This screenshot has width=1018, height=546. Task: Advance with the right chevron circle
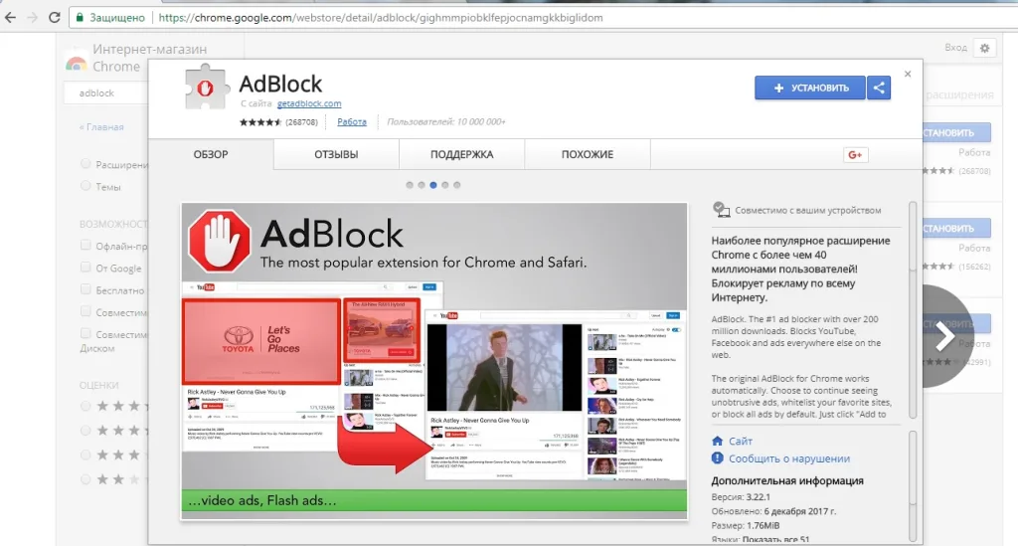point(944,335)
